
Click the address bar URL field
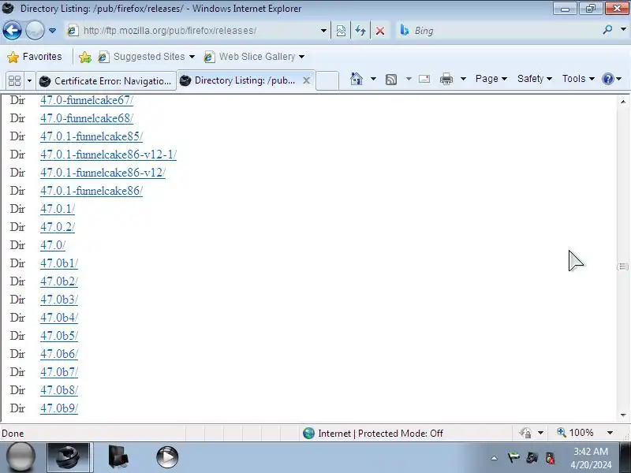coord(193,31)
